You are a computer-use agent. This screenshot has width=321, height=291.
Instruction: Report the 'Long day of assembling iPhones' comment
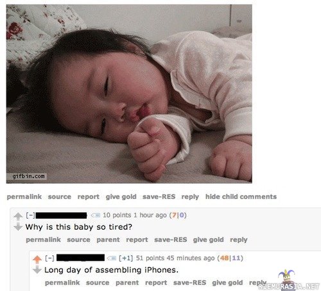[x=156, y=283]
